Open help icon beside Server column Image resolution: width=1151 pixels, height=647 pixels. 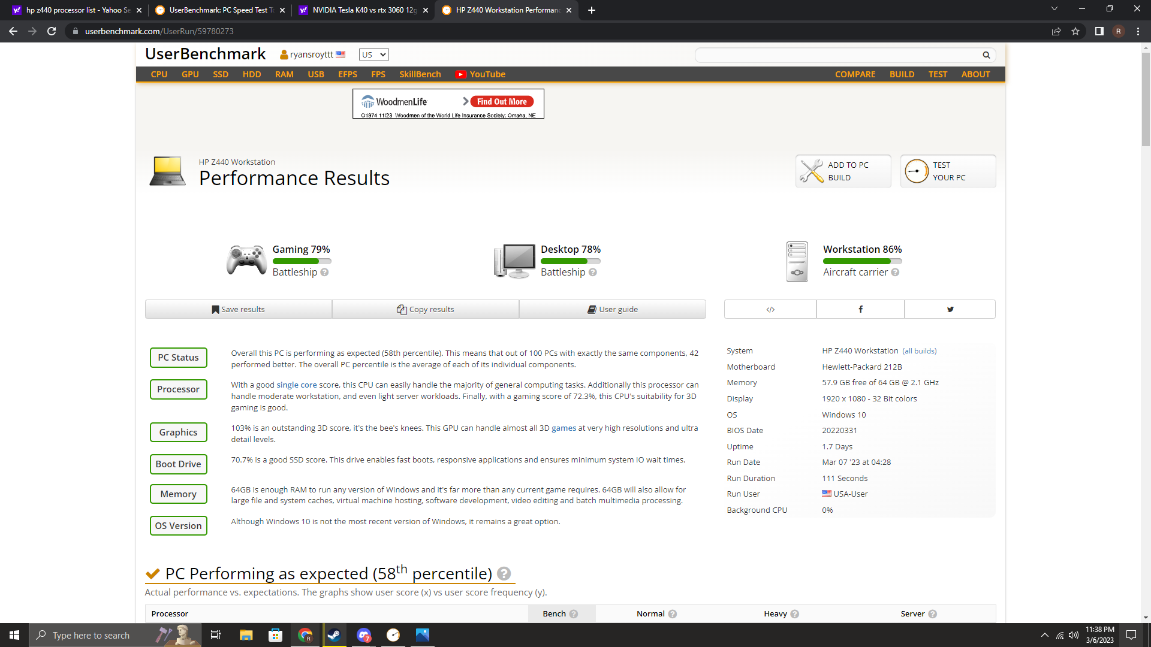pos(933,614)
